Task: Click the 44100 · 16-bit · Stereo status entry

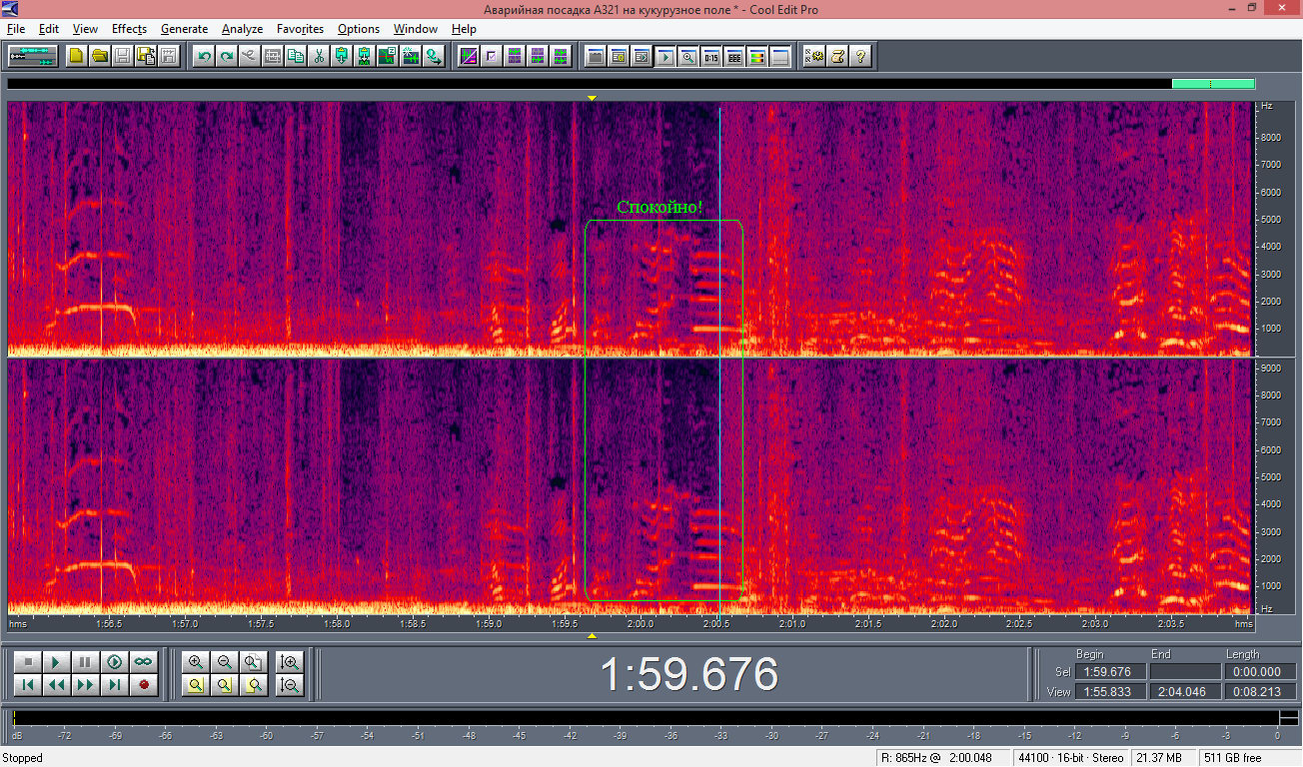Action: coord(1071,758)
